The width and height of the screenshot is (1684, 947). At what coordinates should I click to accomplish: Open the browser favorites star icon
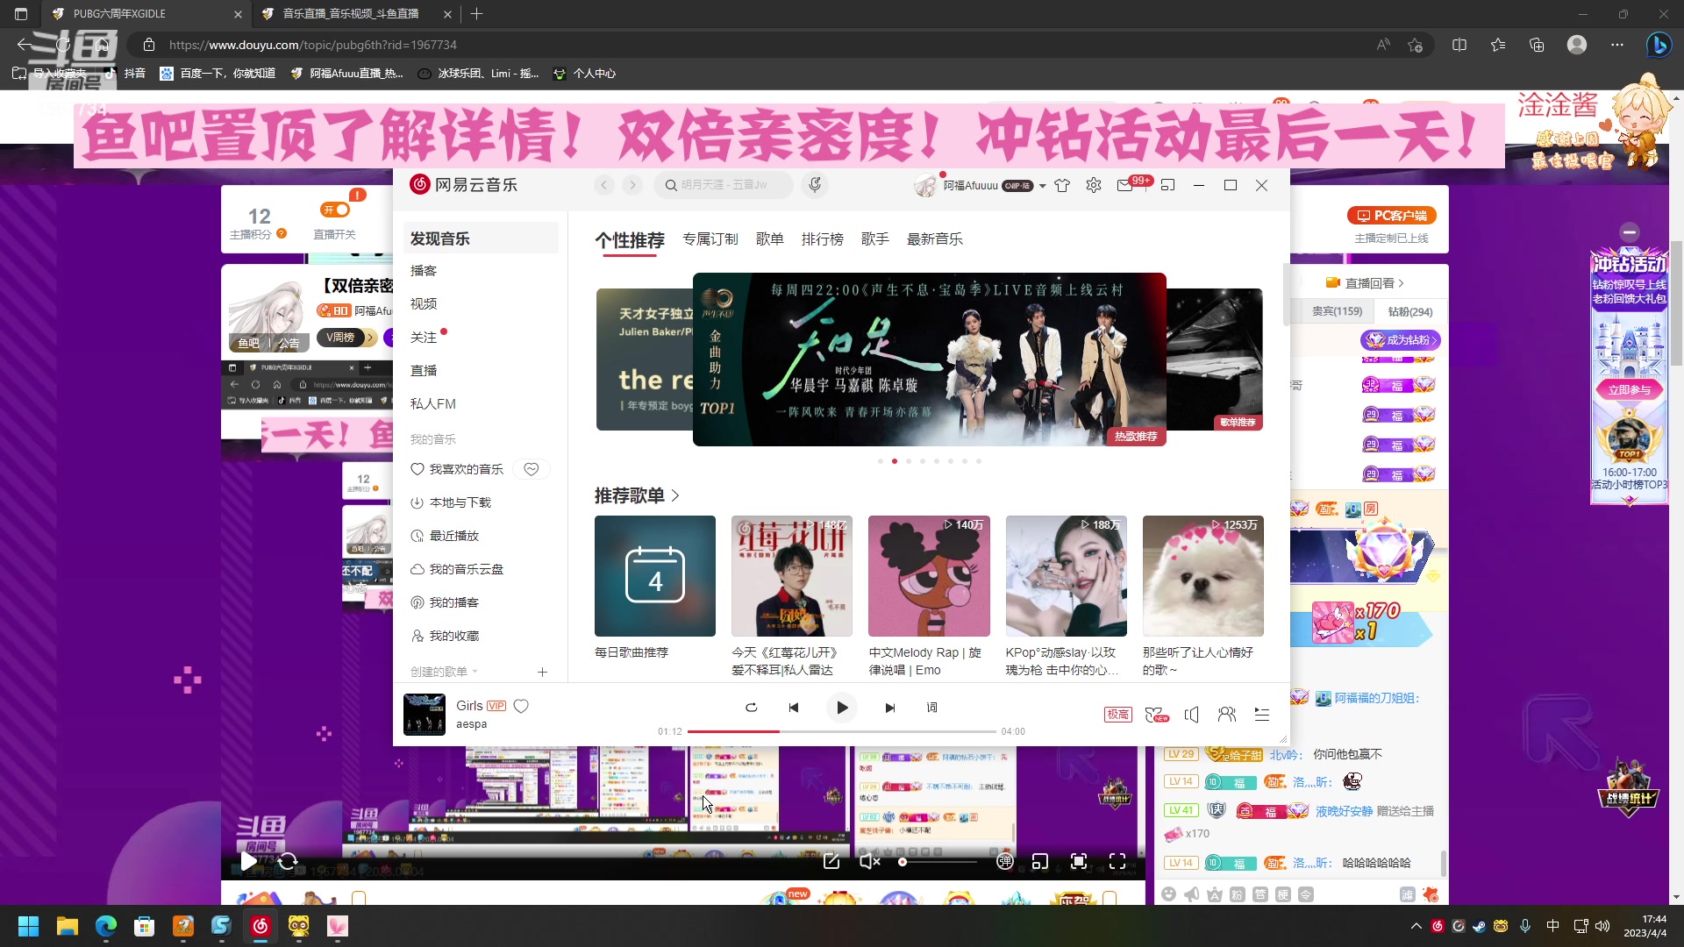1498,45
